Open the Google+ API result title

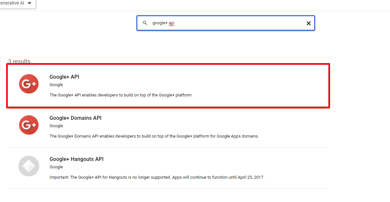[x=64, y=77]
